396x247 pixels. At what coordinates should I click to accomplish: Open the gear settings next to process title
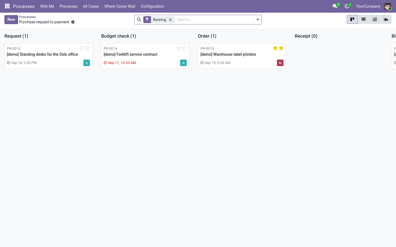click(x=73, y=22)
